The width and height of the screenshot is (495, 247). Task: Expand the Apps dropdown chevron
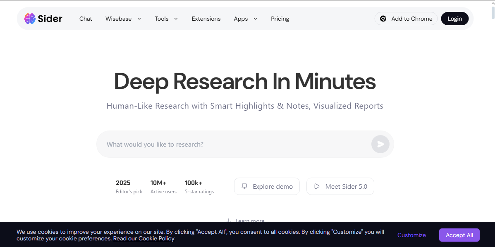[x=255, y=19]
